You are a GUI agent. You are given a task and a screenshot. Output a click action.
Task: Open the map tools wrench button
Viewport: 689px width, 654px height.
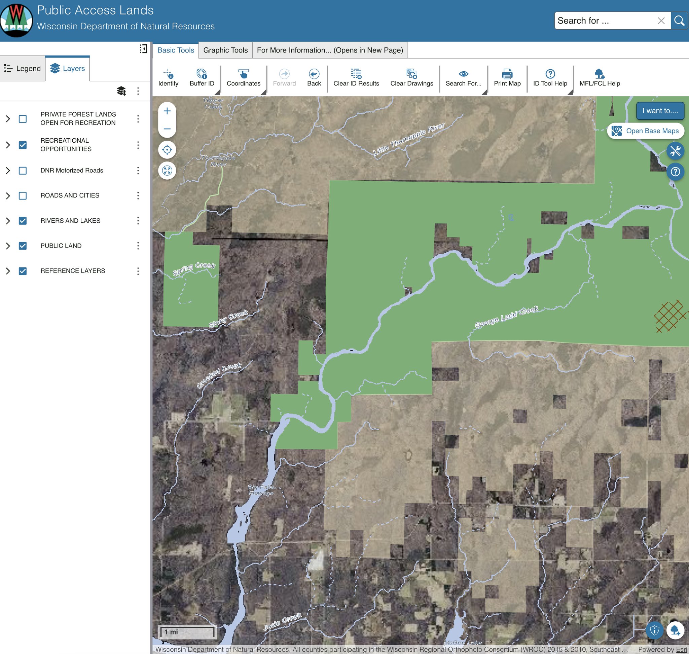pyautogui.click(x=675, y=151)
